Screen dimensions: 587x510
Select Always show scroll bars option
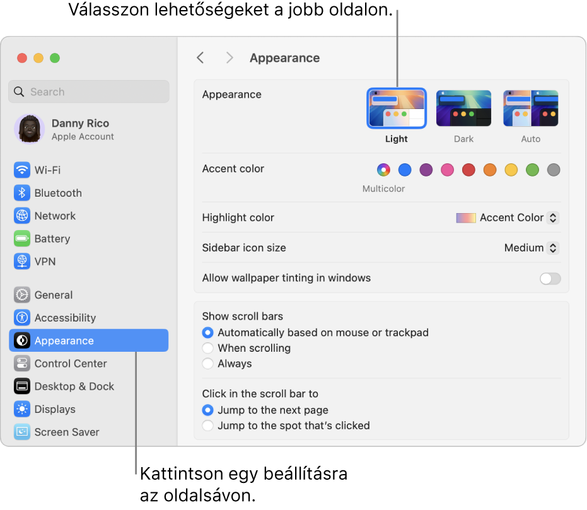(x=208, y=363)
